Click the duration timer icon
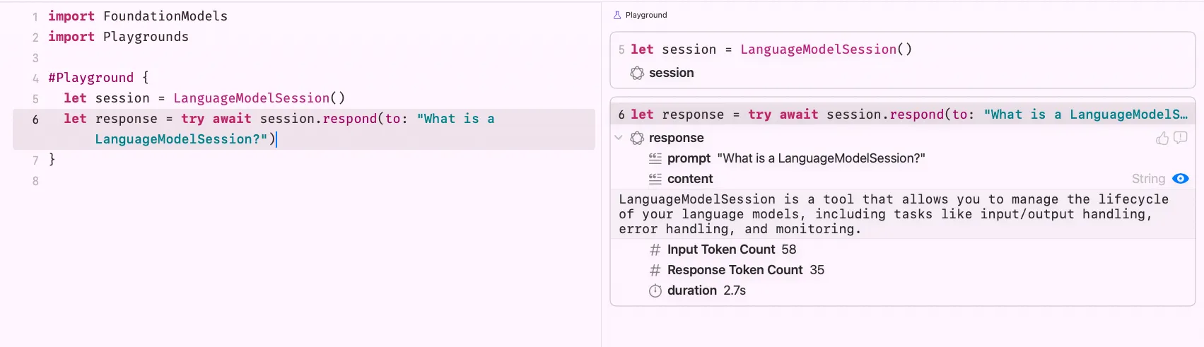Image resolution: width=1204 pixels, height=347 pixels. tap(655, 290)
